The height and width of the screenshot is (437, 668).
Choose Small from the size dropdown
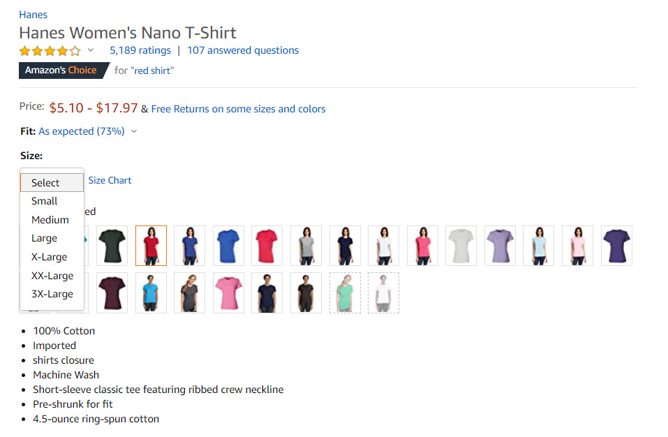[45, 201]
